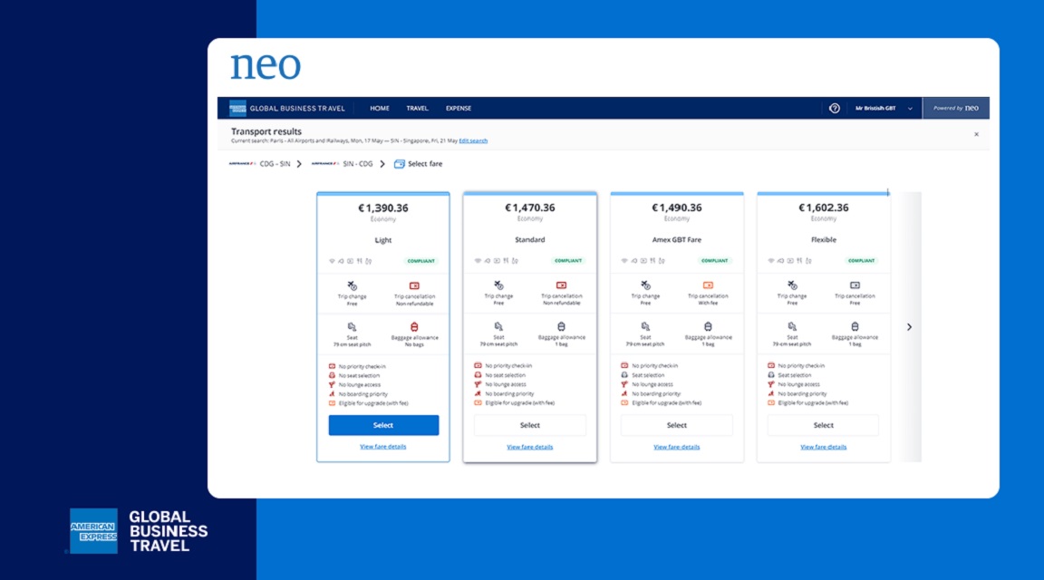Click Flexible fare 'Seat selection' icon
Screen dimensions: 1044x580
(771, 375)
